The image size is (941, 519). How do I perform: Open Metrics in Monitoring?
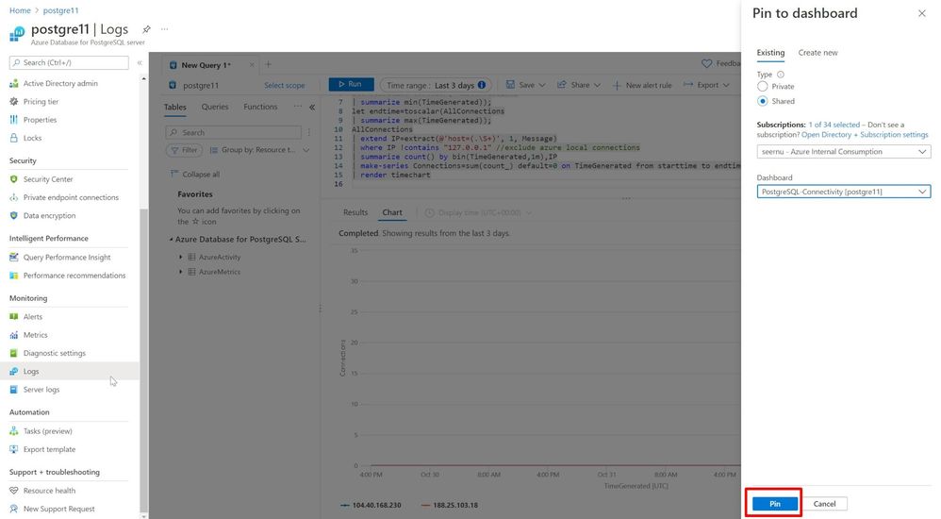[x=35, y=335]
